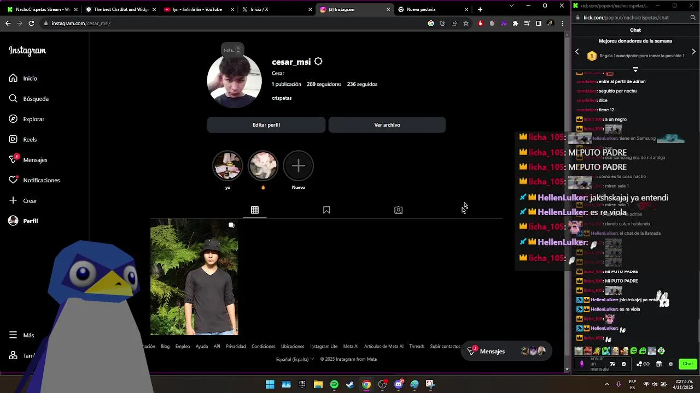Click the profile picture avatar

pos(234,81)
